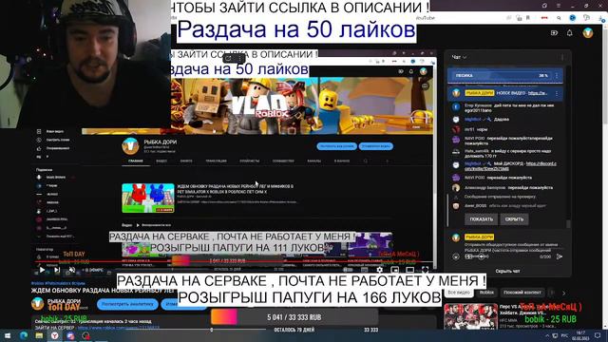Select the Roblox filter chip
The width and height of the screenshot is (608, 342).
click(486, 293)
